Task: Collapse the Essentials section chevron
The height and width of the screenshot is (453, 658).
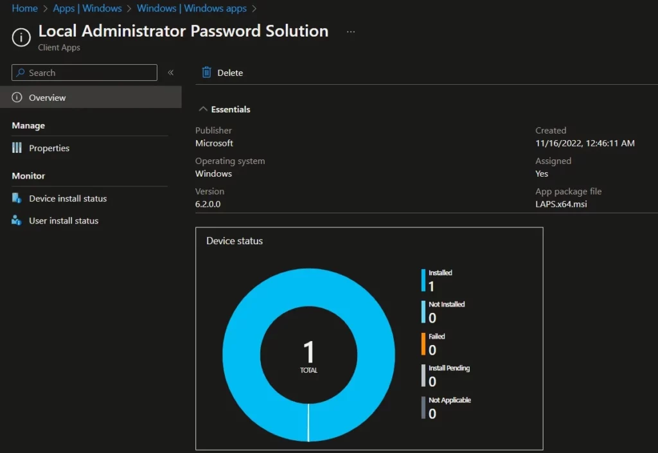Action: pyautogui.click(x=203, y=109)
